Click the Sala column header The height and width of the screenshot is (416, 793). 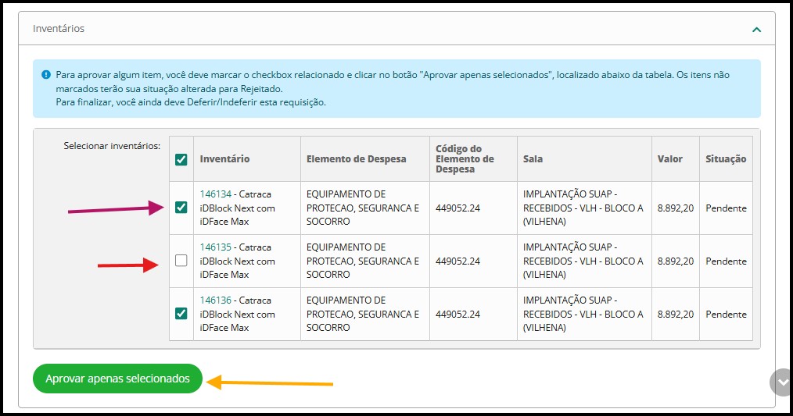click(533, 159)
